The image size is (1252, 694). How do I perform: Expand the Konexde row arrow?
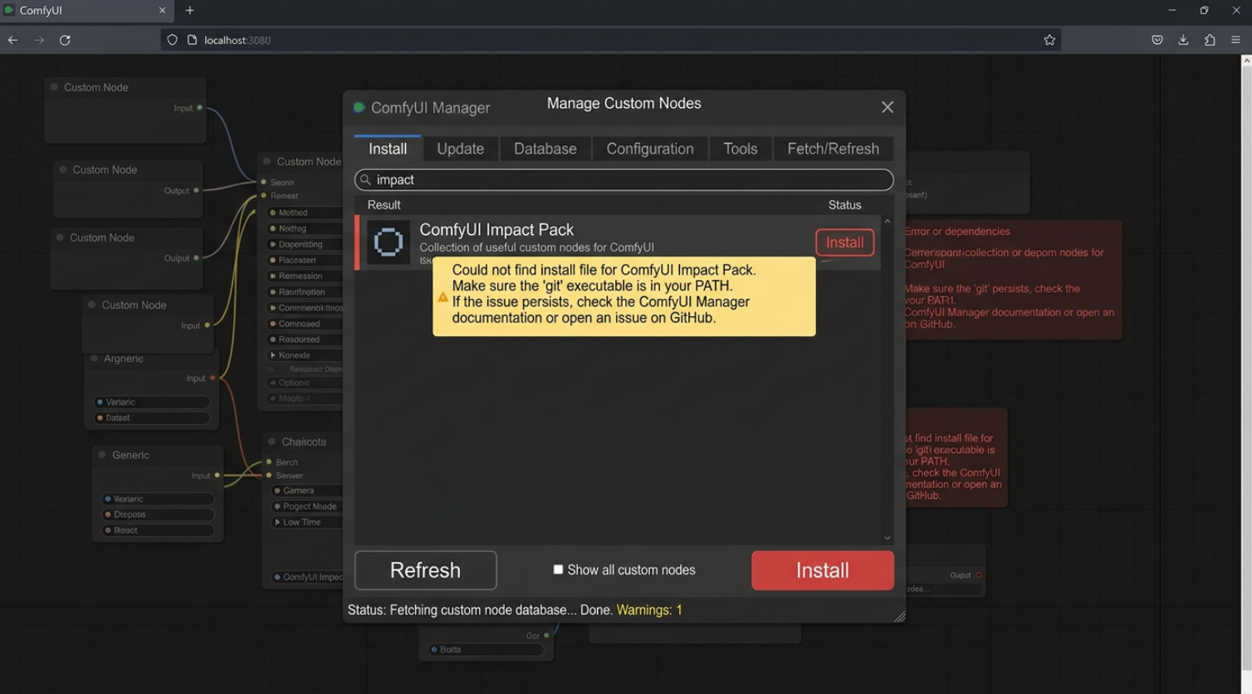click(273, 355)
